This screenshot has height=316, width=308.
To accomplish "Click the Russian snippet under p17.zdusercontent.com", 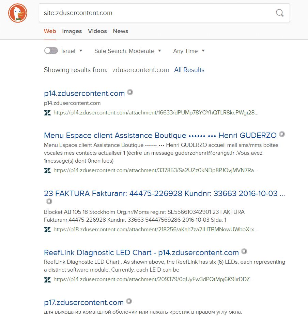I will (143, 312).
